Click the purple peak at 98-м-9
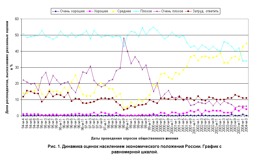Screen dimensions: 255x157 pyautogui.click(x=124, y=38)
